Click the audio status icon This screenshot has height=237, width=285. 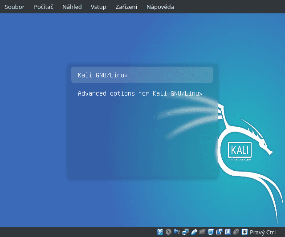[x=177, y=232]
